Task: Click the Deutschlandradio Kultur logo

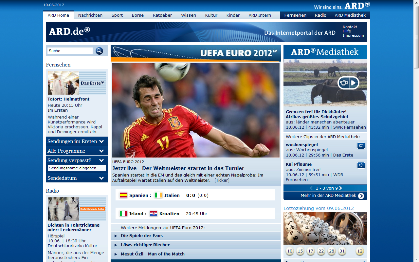Action: [x=93, y=209]
